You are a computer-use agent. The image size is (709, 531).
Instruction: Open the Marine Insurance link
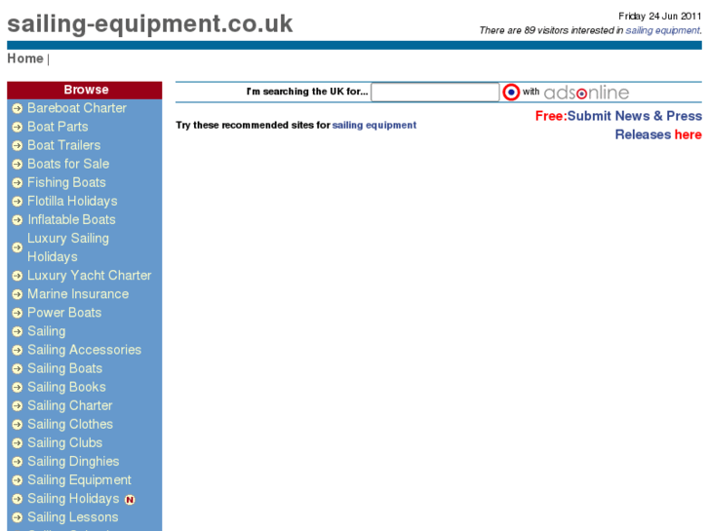[x=78, y=293]
